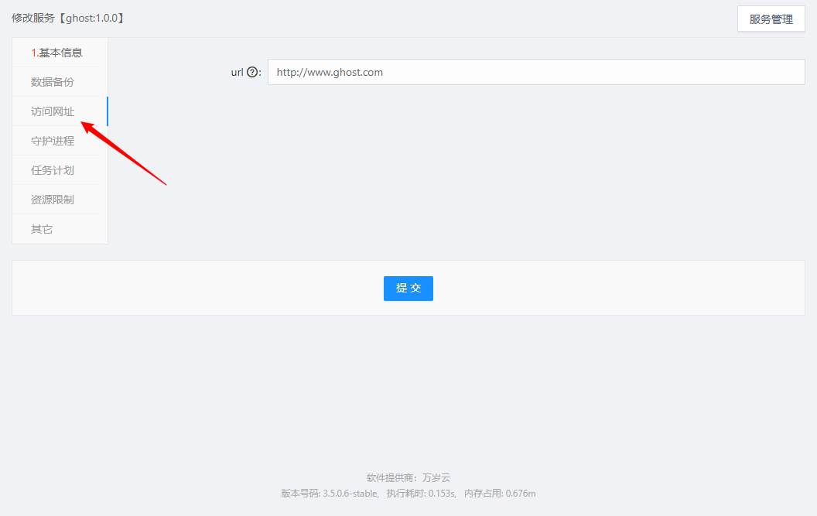The height and width of the screenshot is (516, 817).
Task: Click the 版本号码 3.5.0.6-stable text
Action: click(x=330, y=494)
